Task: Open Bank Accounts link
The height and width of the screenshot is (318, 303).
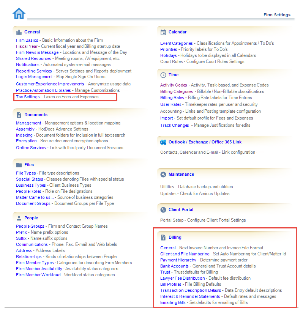Action: (x=174, y=266)
